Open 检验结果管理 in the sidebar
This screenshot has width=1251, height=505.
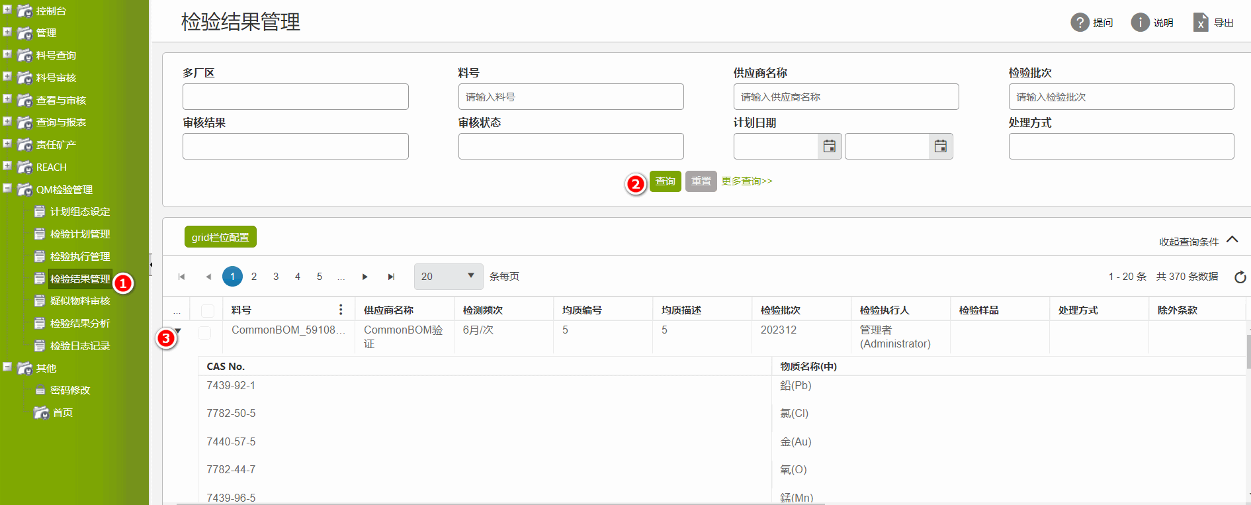[80, 279]
